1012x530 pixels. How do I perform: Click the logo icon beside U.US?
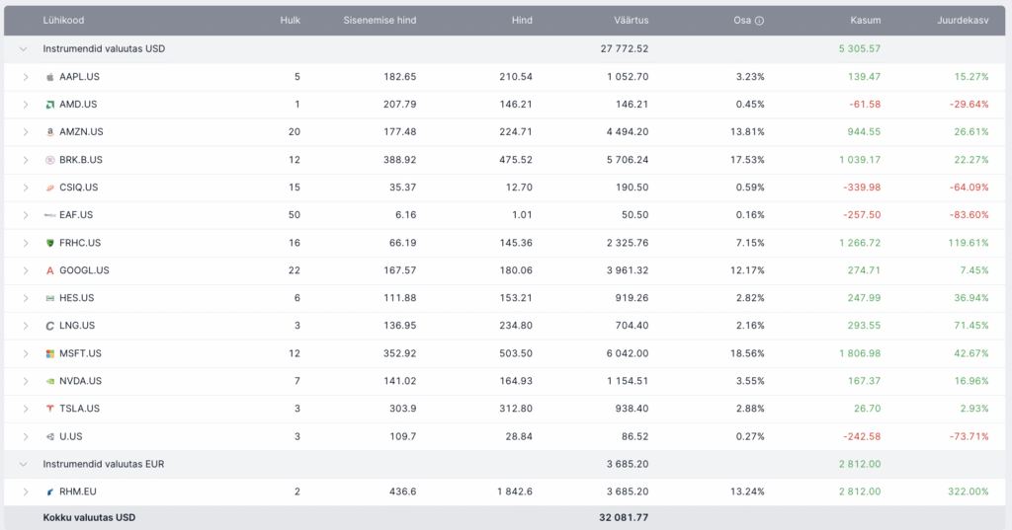coord(49,436)
